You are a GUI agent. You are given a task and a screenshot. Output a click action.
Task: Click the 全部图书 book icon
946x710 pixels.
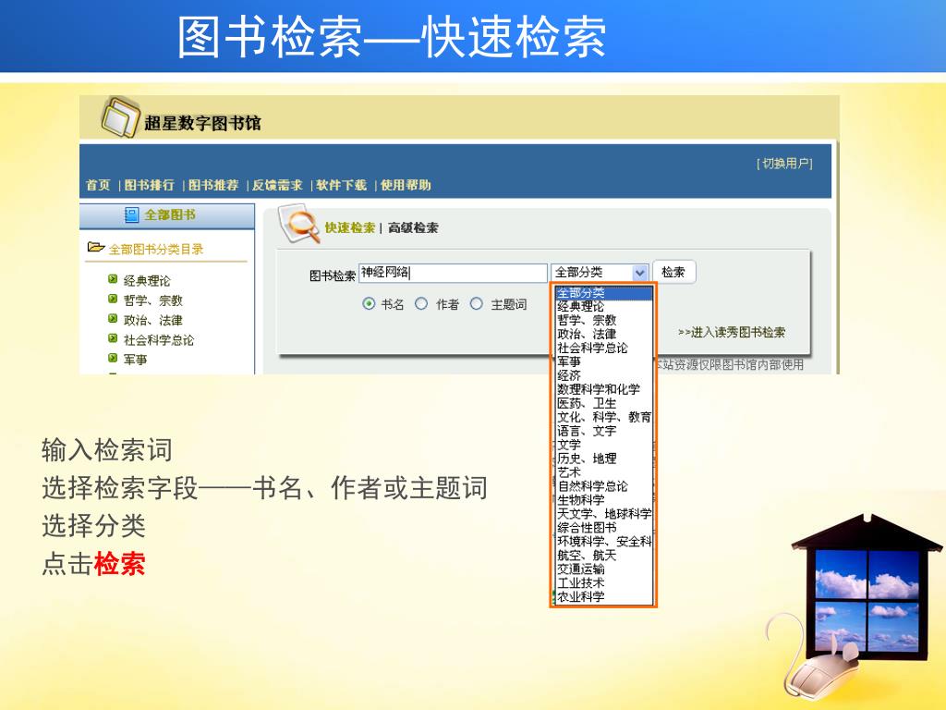131,214
